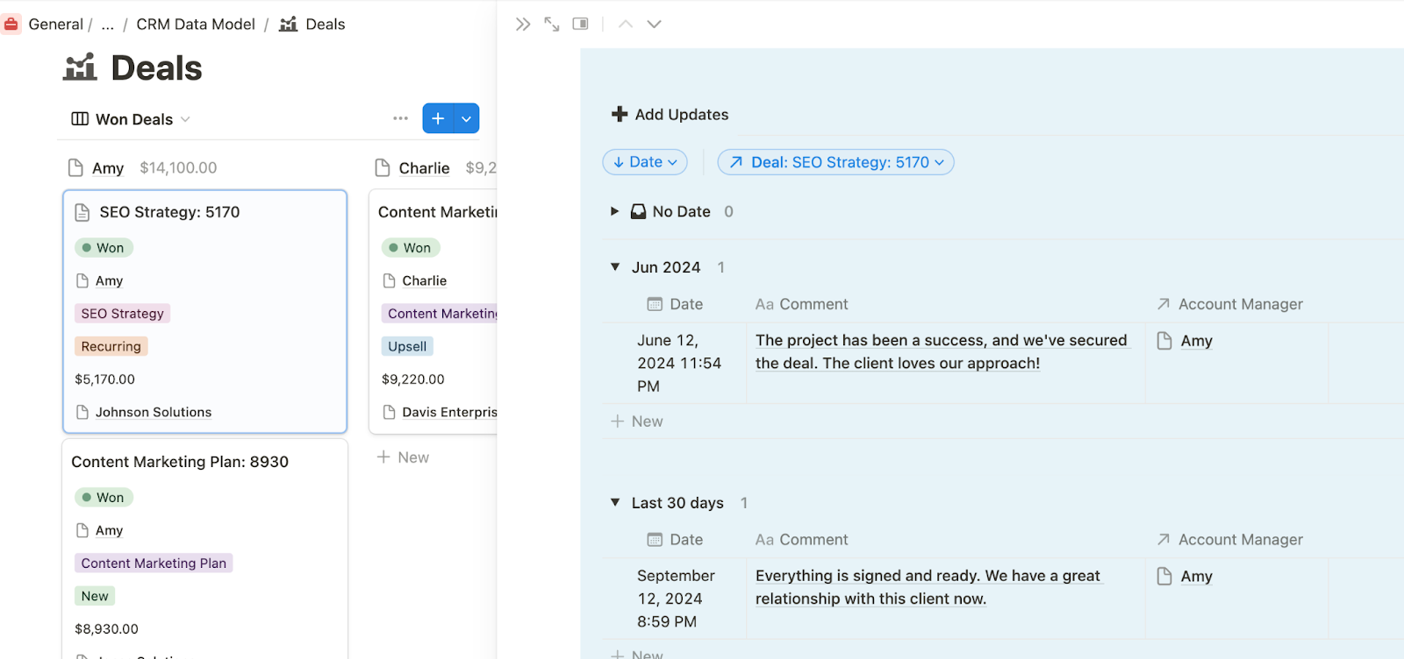
Task: Open the 'Everything is signed and ready' comment
Action: pyautogui.click(x=928, y=587)
